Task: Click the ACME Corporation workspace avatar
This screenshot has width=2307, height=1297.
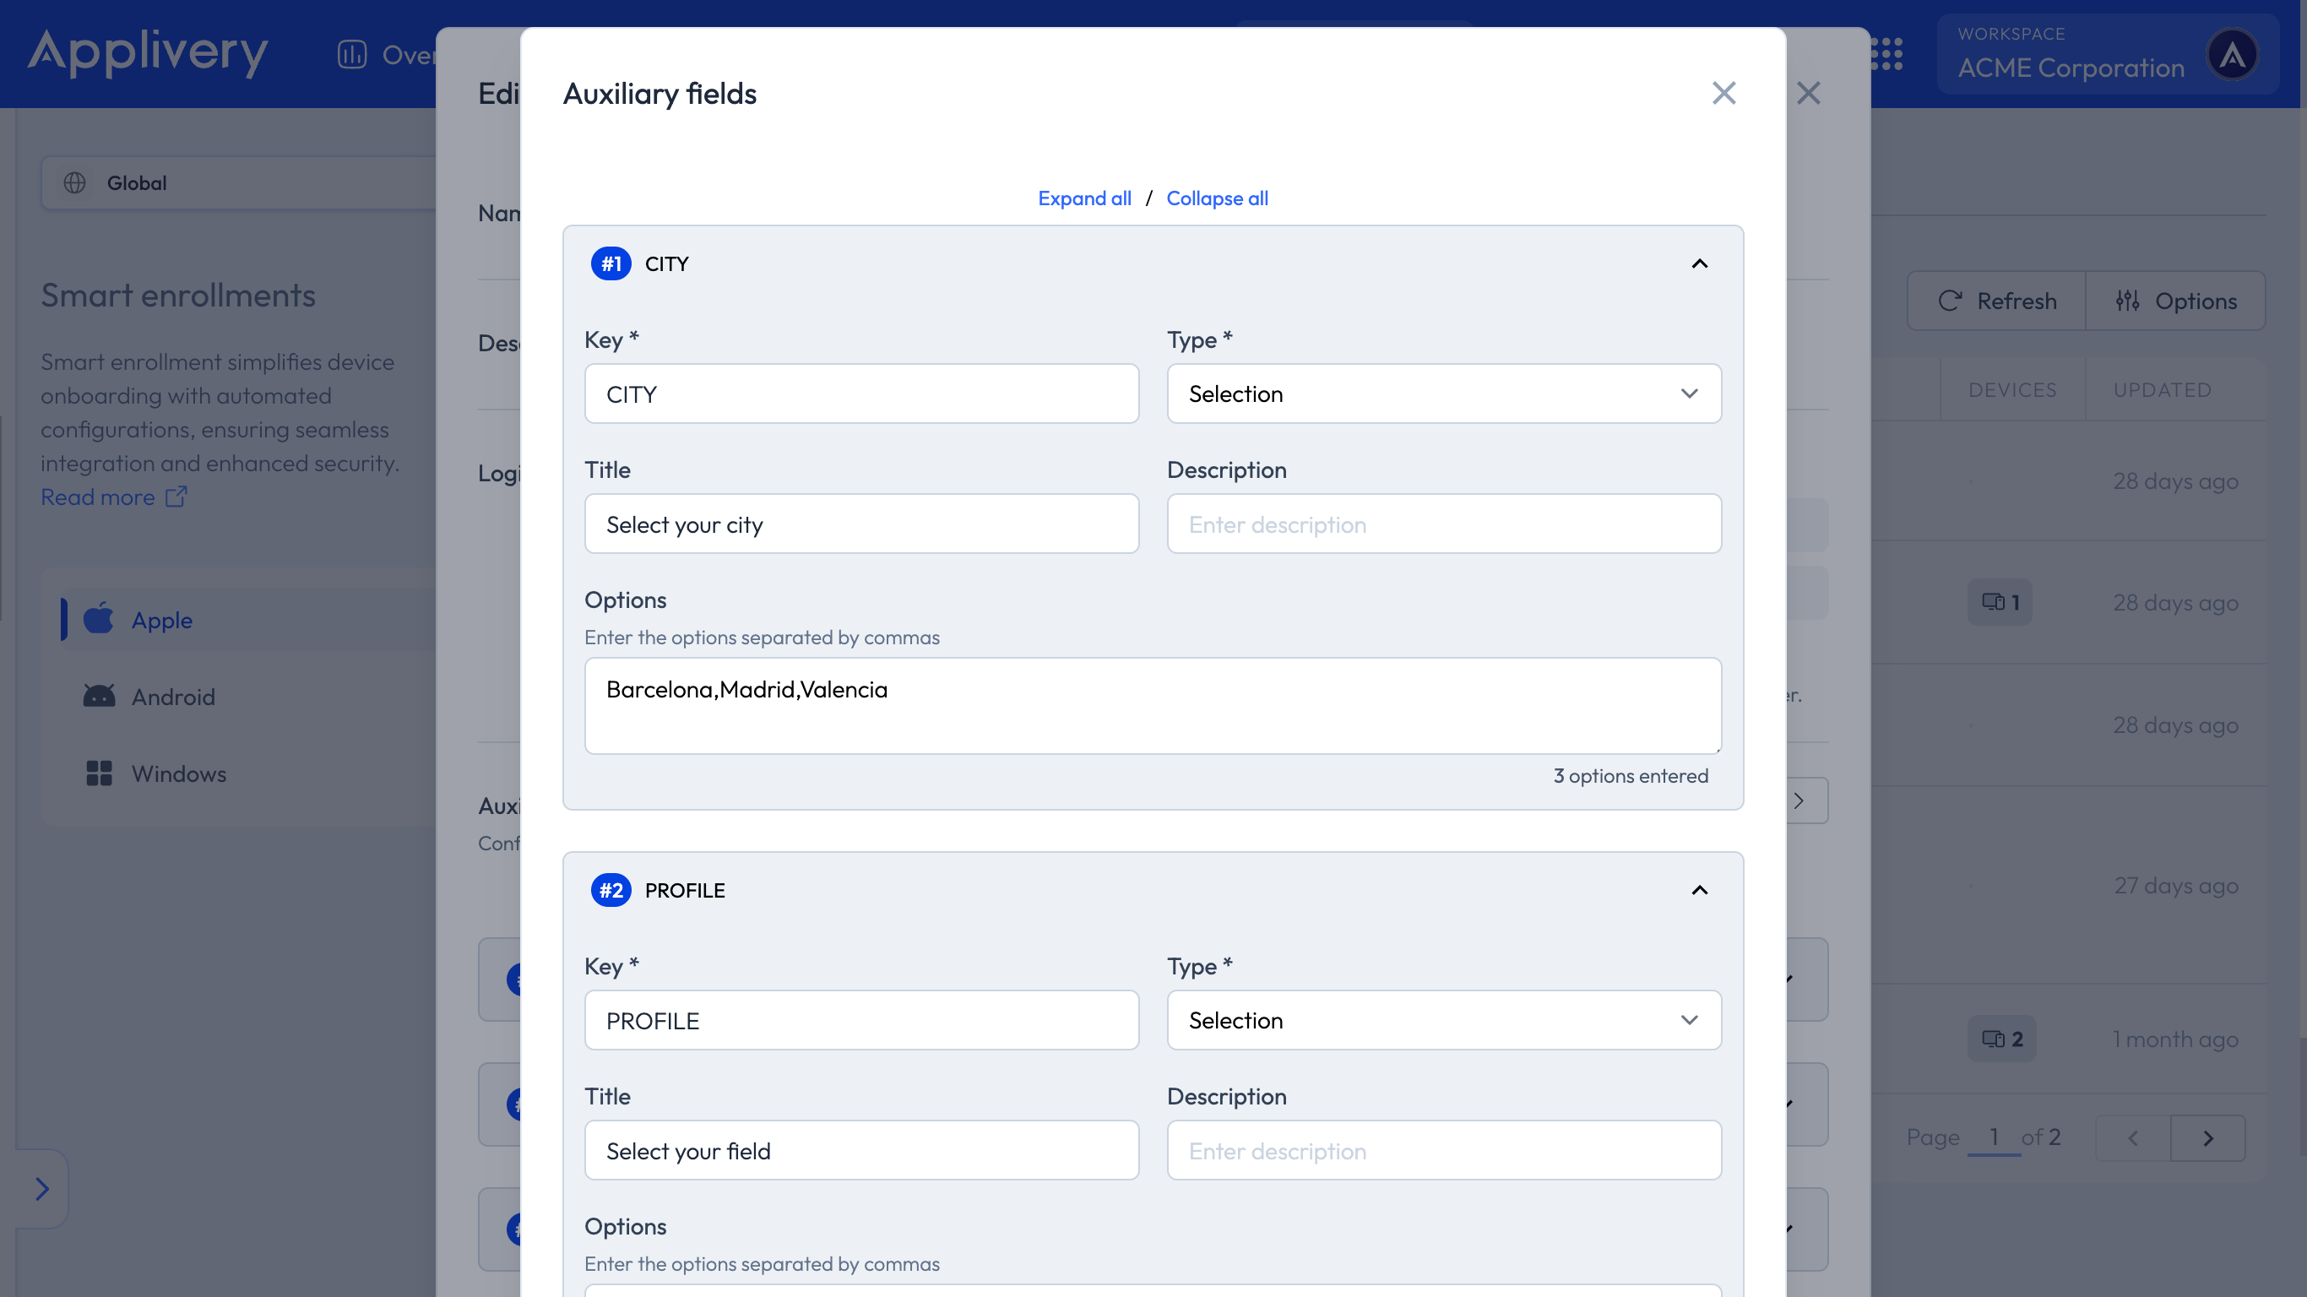Action: 2232,55
